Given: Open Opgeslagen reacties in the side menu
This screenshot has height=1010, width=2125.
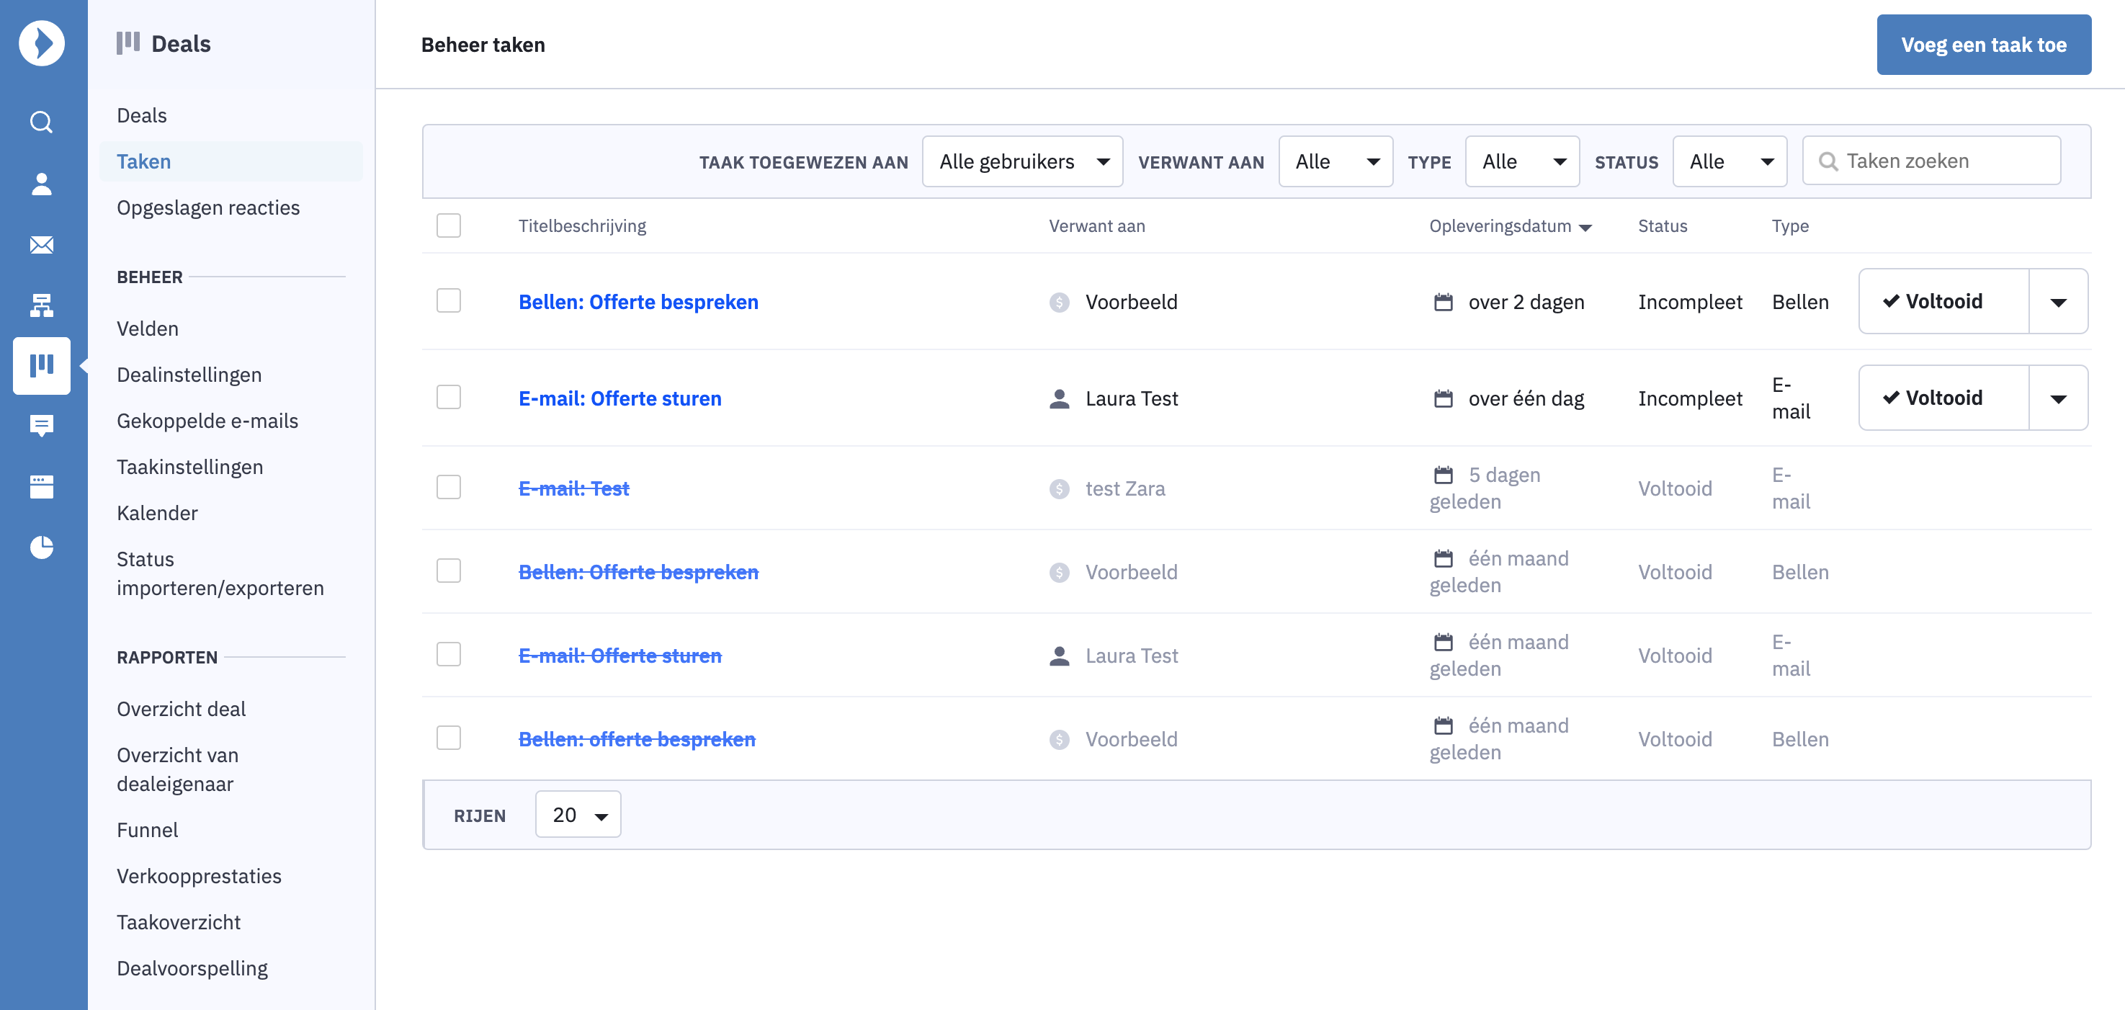Looking at the screenshot, I should click(x=208, y=208).
